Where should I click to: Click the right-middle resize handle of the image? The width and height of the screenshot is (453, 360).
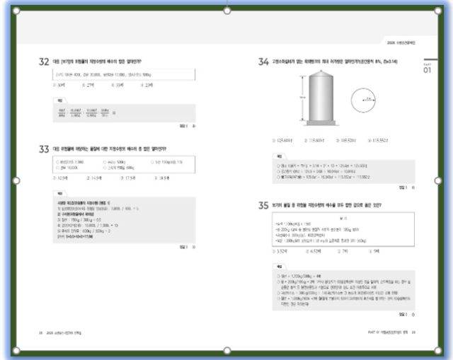point(438,181)
